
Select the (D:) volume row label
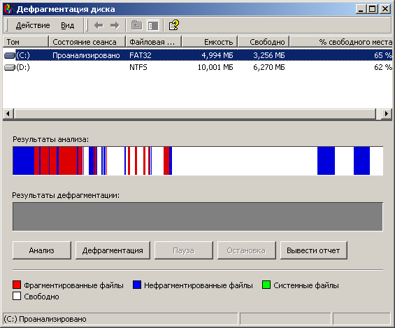pyautogui.click(x=23, y=67)
